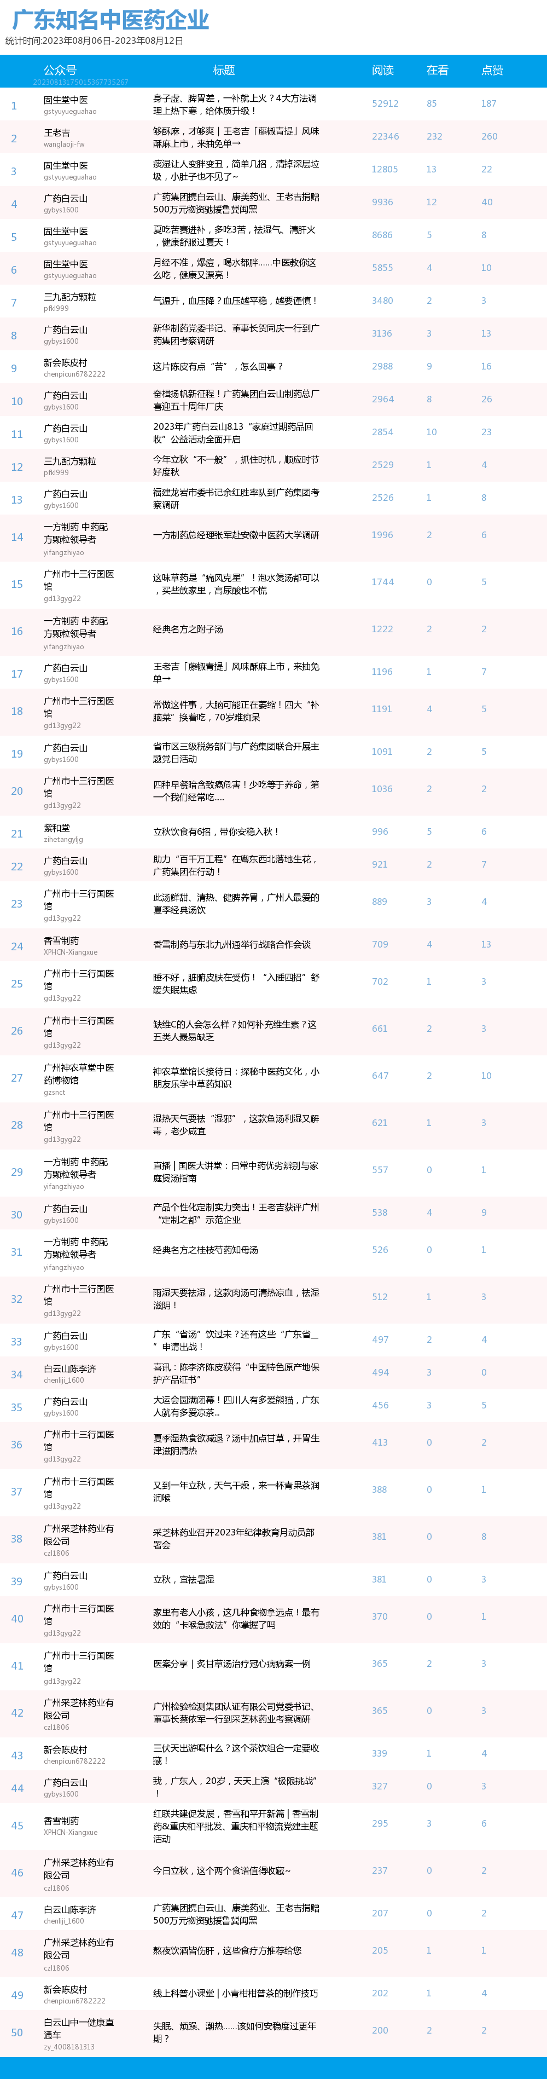The width and height of the screenshot is (547, 2079).
Task: Open article 大运会圆满闭幕 四川人有多爱熊猫
Action: [236, 1407]
